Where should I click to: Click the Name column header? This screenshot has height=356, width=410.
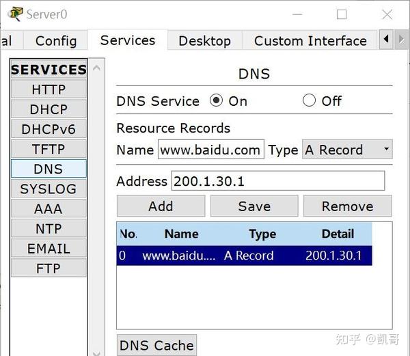pos(181,234)
